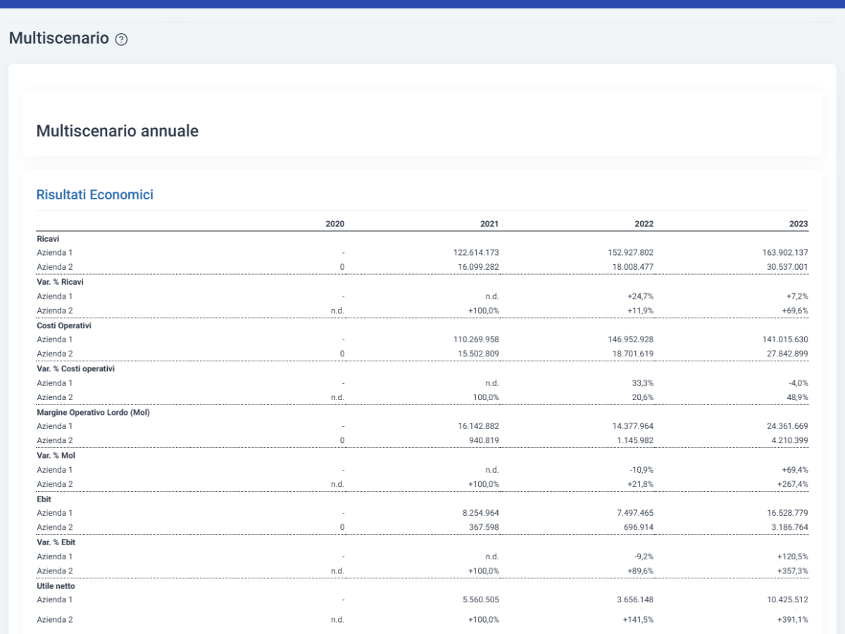Select the Ebit value 7.497.465
845x634 pixels.
click(635, 512)
